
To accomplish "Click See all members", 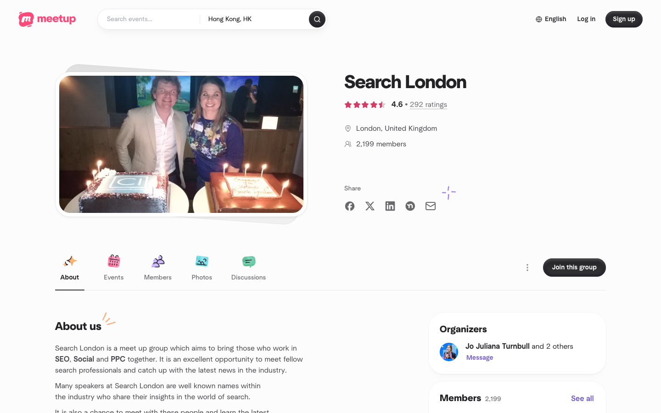I will (x=583, y=398).
